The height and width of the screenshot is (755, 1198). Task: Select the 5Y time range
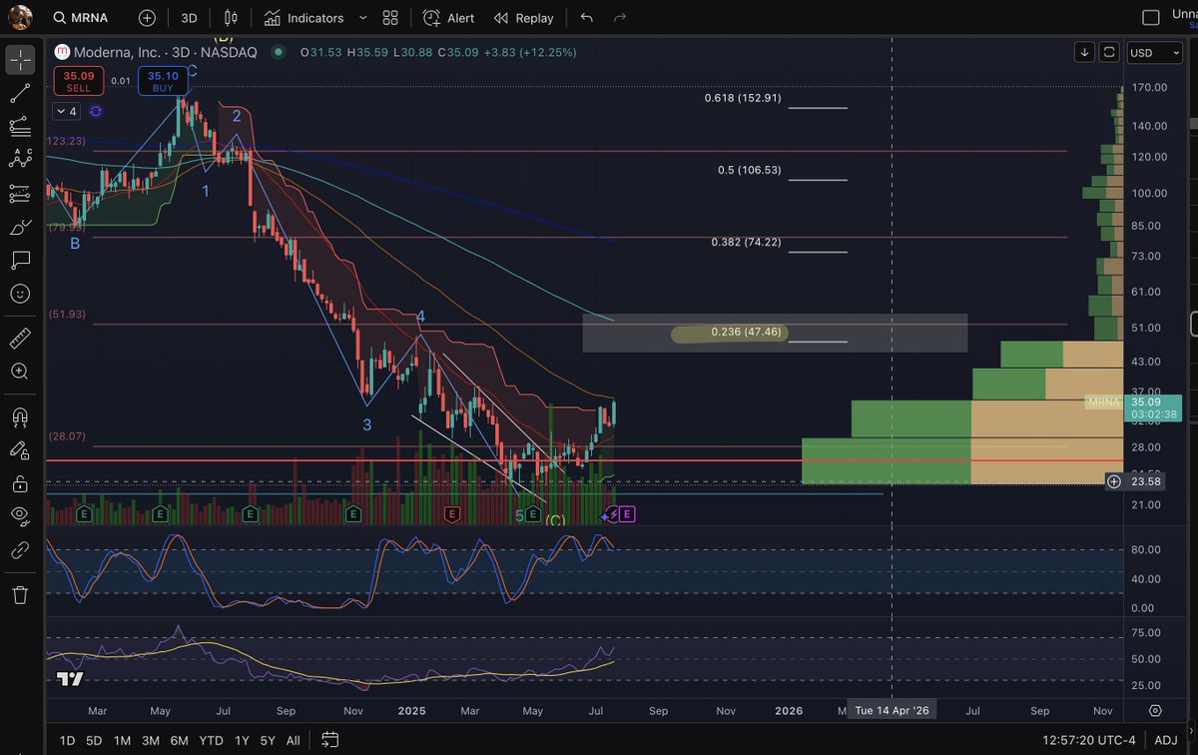pyautogui.click(x=268, y=740)
